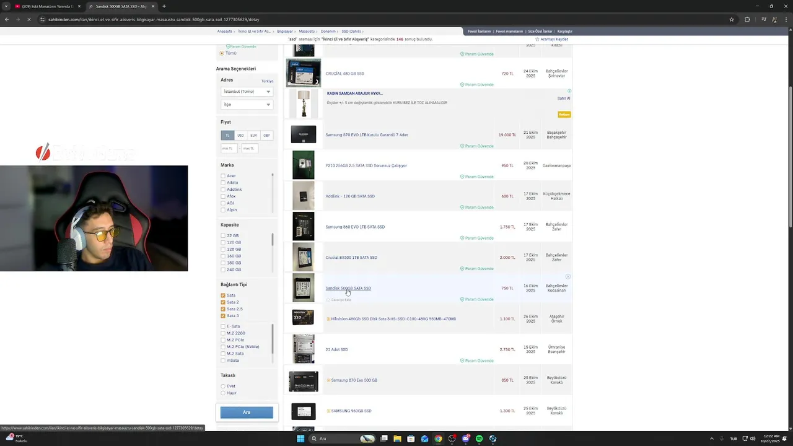Select Evet radio under Takaslı
The height and width of the screenshot is (446, 793).
[223, 386]
